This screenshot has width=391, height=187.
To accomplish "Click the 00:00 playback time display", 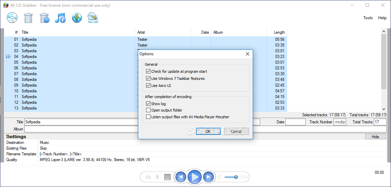I will click(x=379, y=173).
